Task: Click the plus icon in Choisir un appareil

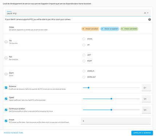Action: pyautogui.click(x=102, y=29)
